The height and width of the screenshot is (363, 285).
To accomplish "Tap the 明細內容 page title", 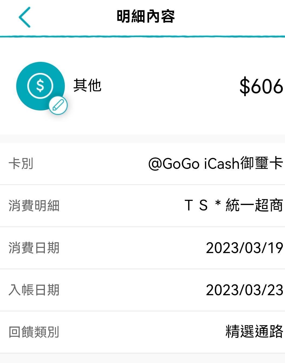I will (x=146, y=16).
